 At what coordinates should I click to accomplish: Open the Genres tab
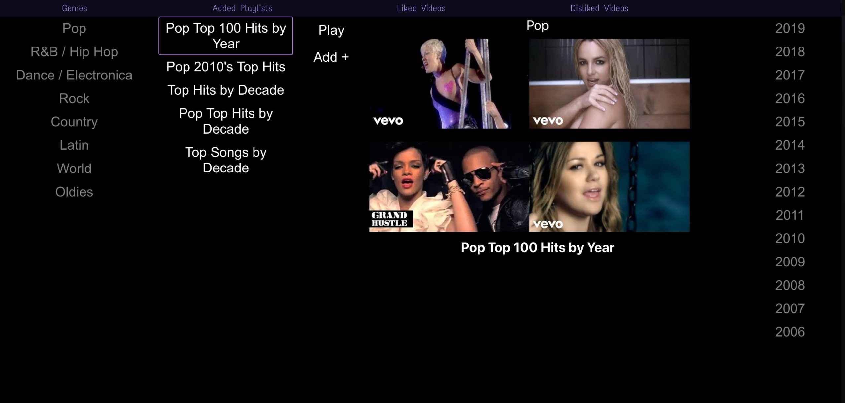click(75, 8)
